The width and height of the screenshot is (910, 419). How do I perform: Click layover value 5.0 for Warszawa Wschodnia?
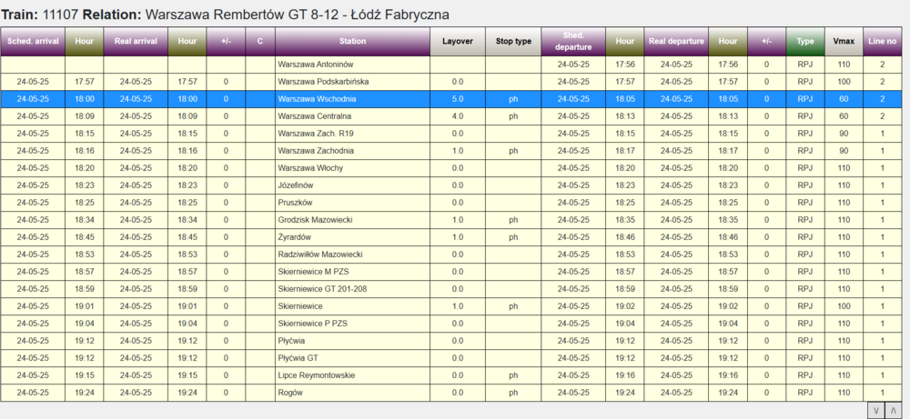[458, 99]
